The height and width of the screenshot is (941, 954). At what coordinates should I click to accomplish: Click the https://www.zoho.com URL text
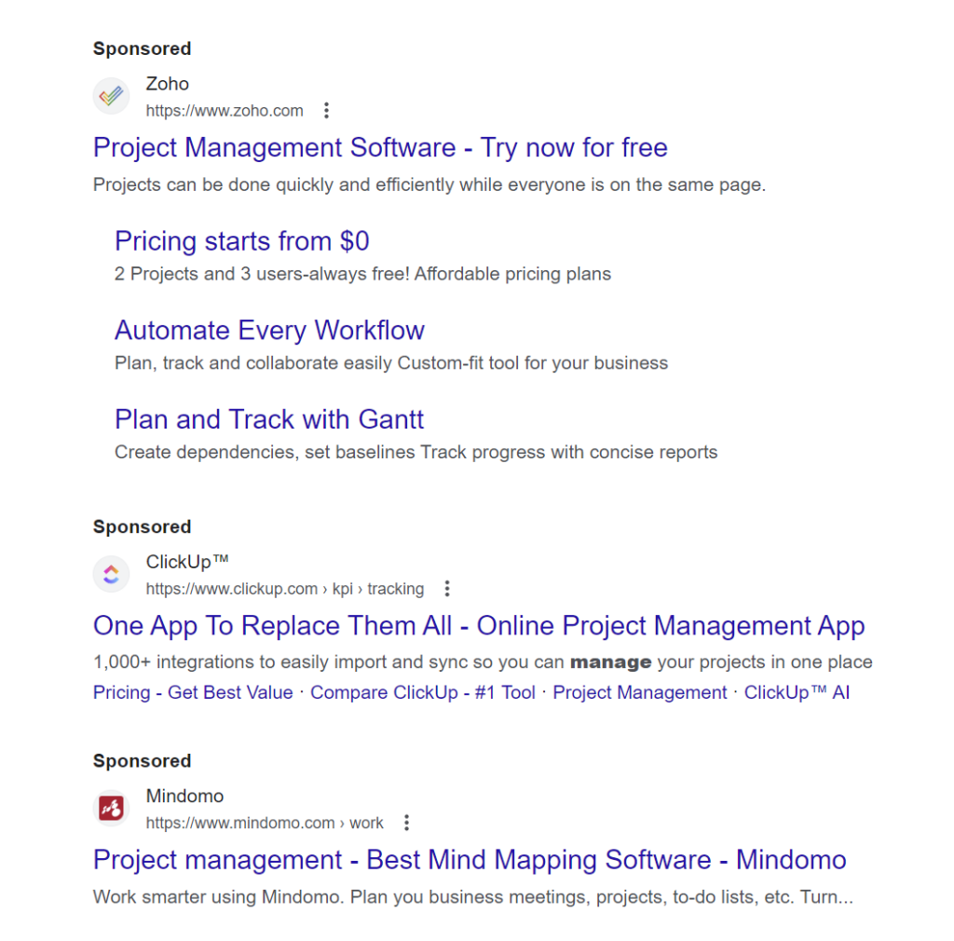click(225, 111)
